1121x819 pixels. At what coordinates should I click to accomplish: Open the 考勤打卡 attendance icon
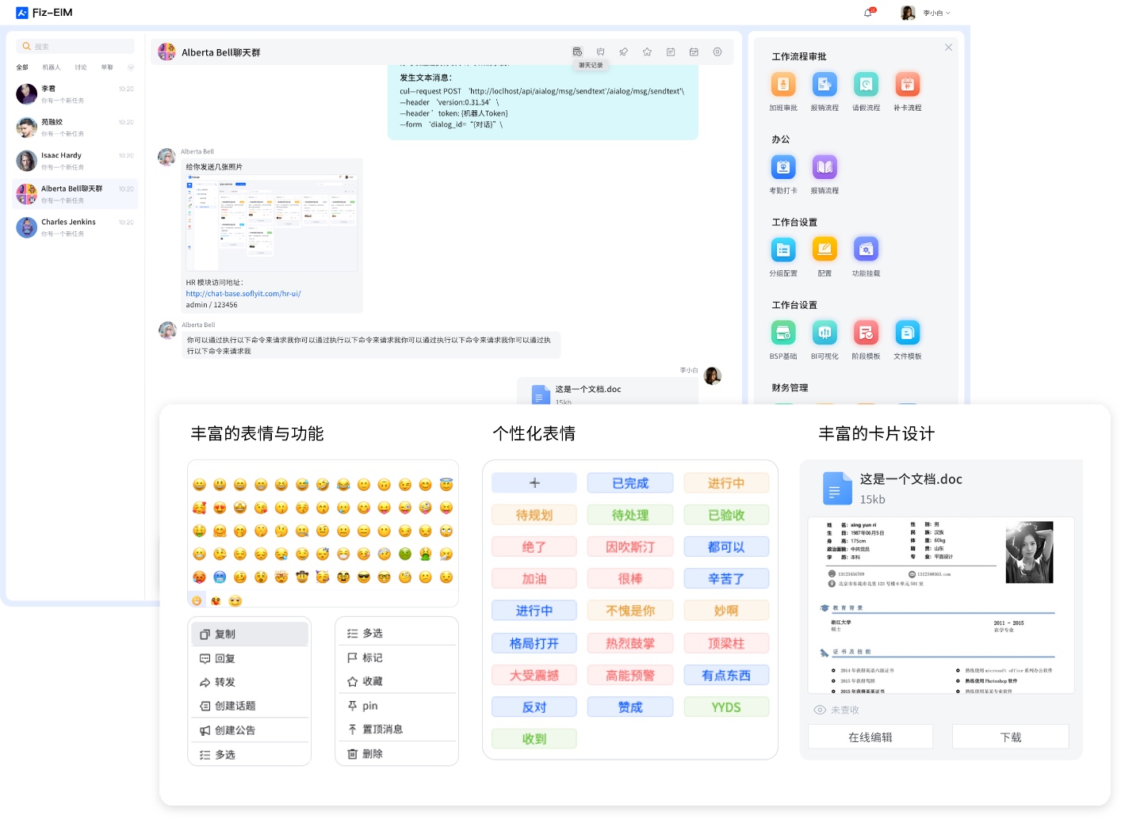(x=783, y=167)
